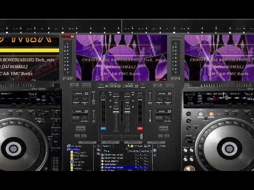Click the Previous round button on right deck

point(185,150)
